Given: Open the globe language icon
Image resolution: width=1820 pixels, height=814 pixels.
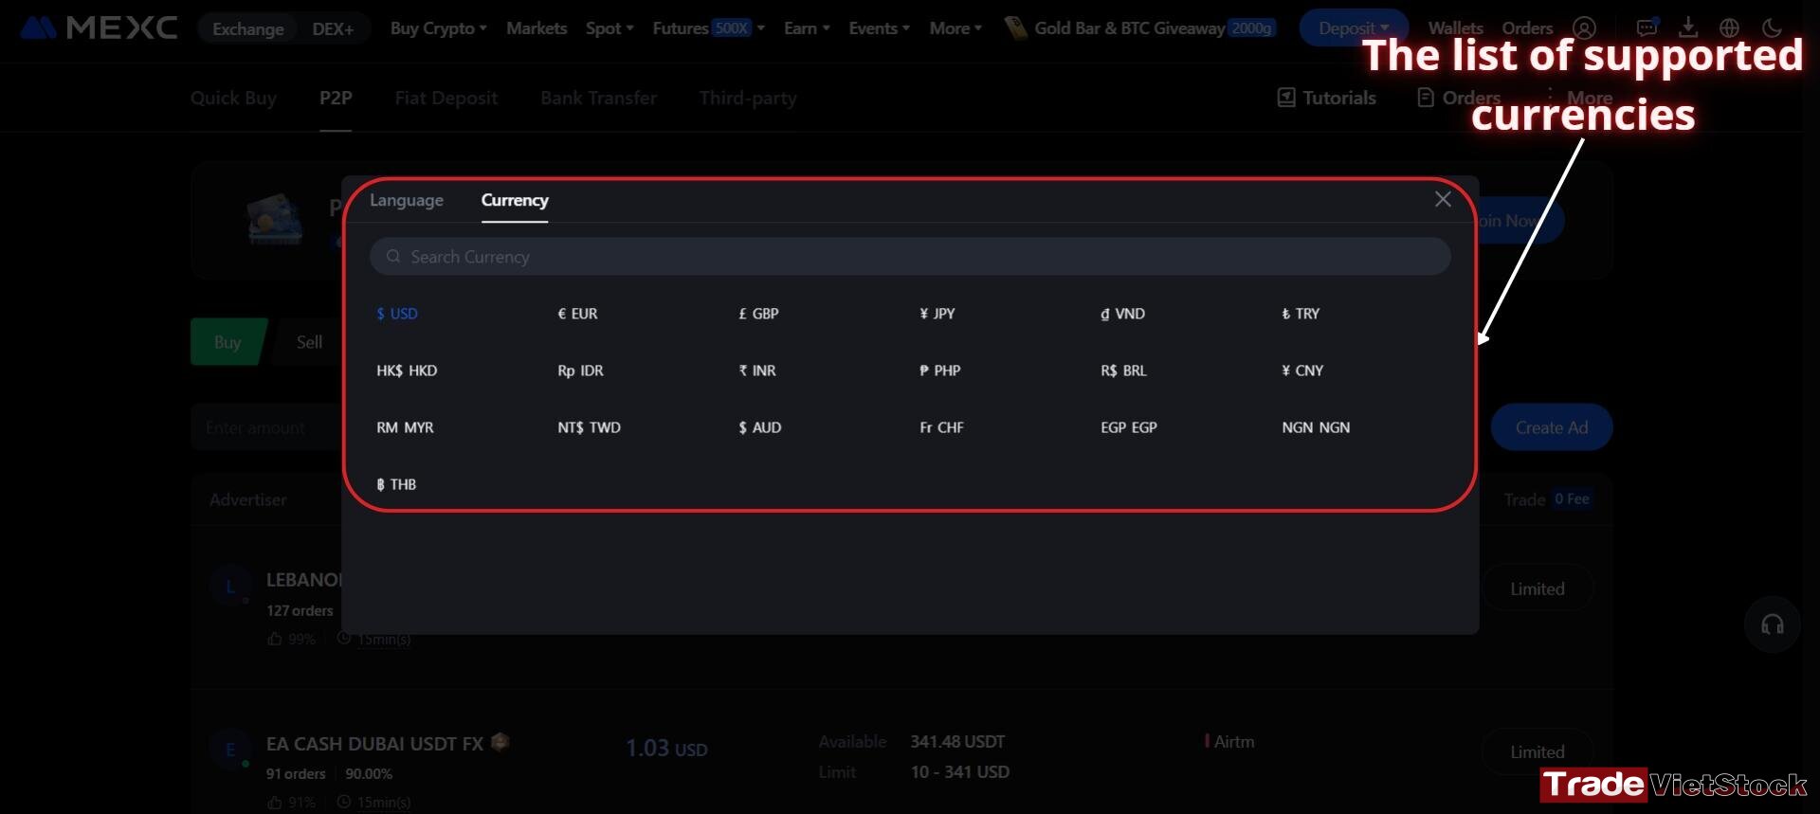Looking at the screenshot, I should pyautogui.click(x=1730, y=28).
